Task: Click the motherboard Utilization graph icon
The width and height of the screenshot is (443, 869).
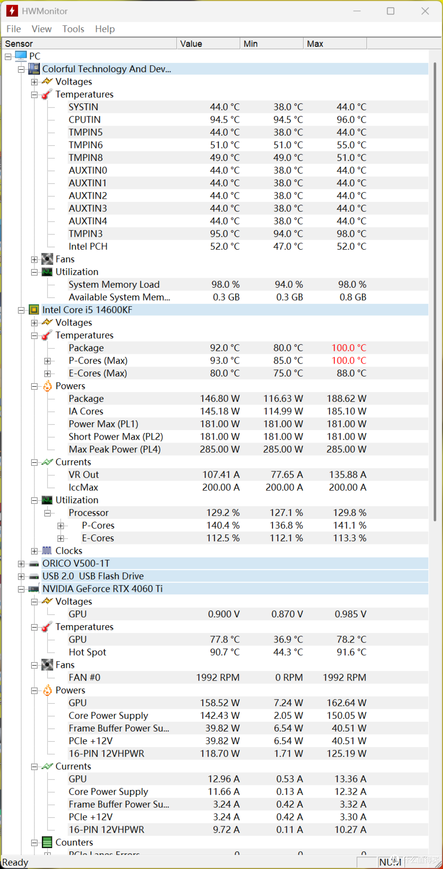Action: tap(47, 272)
